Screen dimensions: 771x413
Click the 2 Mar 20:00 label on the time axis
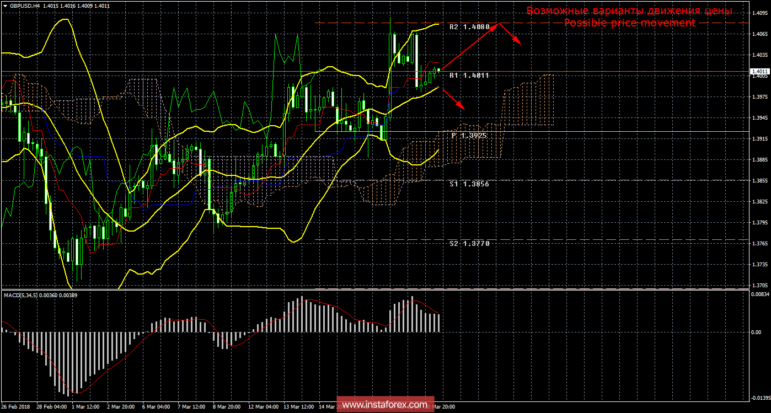click(x=121, y=407)
